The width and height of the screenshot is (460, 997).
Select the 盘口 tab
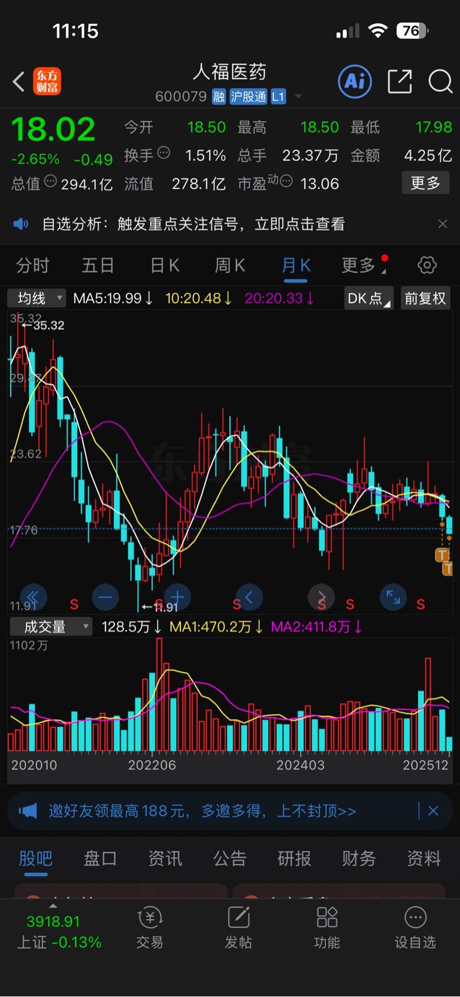(x=100, y=859)
